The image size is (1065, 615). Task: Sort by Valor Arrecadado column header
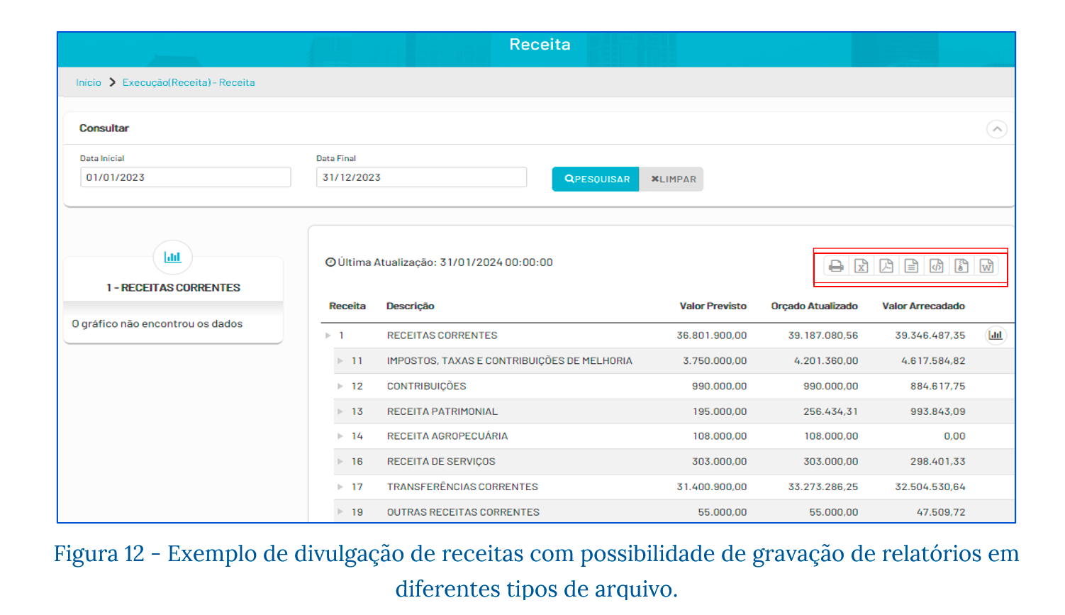[924, 306]
